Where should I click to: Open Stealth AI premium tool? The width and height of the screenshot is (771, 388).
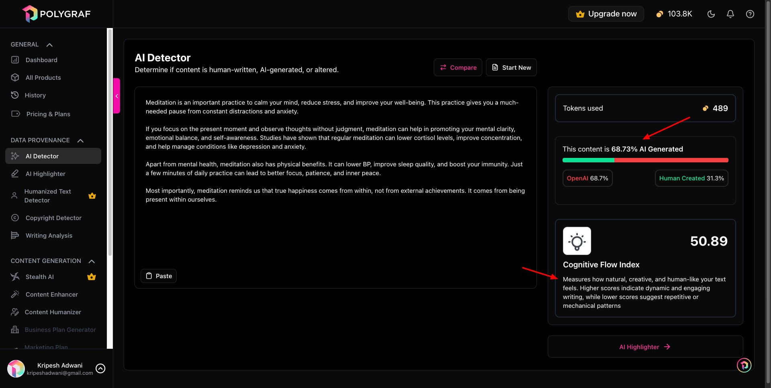pos(39,277)
